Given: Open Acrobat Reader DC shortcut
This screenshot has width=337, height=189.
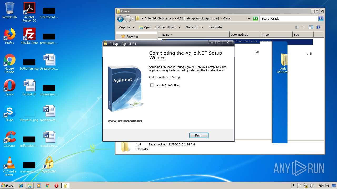Looking at the screenshot, I should [x=29, y=12].
